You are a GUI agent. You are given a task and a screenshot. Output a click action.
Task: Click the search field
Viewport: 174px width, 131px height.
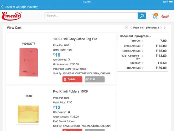point(91,16)
